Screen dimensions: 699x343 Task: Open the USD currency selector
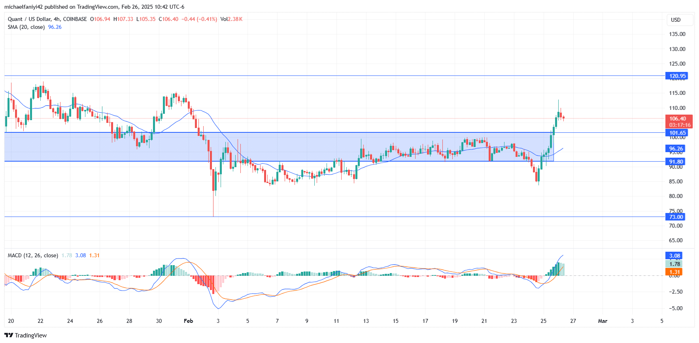click(680, 20)
